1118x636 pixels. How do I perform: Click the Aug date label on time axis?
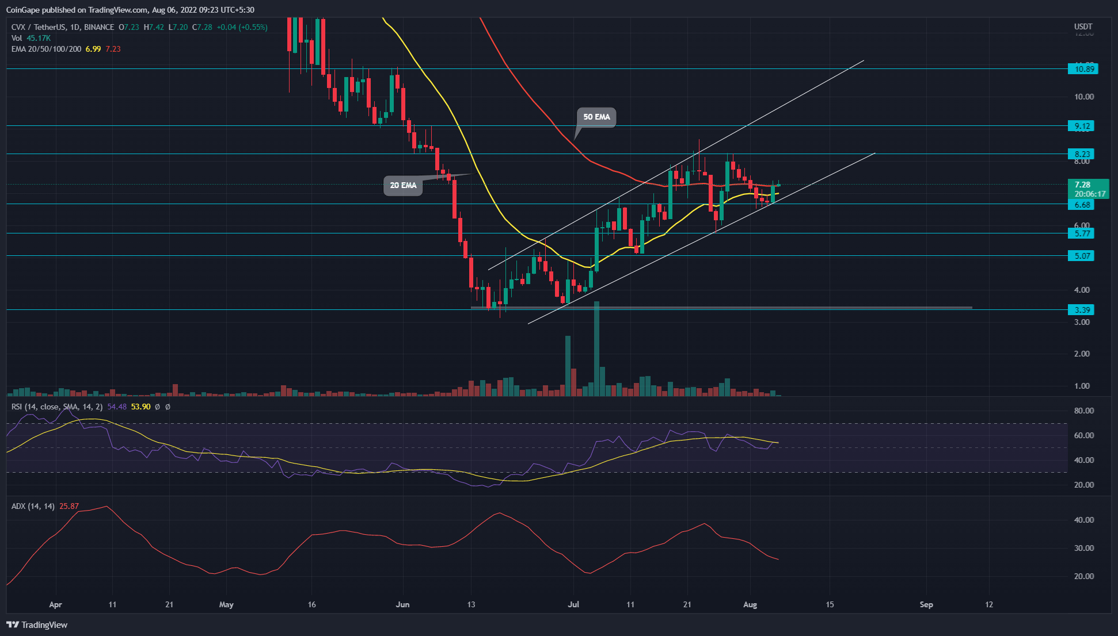point(750,604)
